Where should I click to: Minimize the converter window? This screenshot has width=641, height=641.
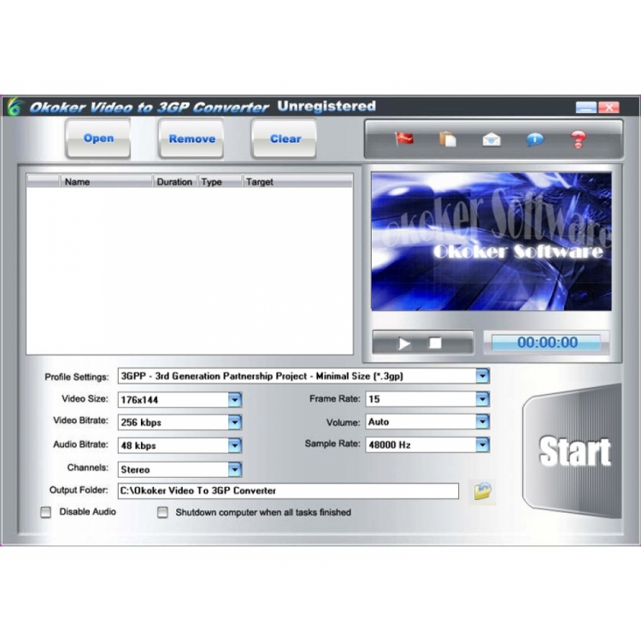click(585, 108)
